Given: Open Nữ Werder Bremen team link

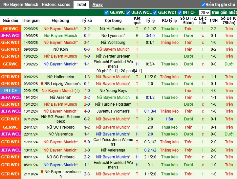Looking at the screenshot, I should click(x=113, y=56).
